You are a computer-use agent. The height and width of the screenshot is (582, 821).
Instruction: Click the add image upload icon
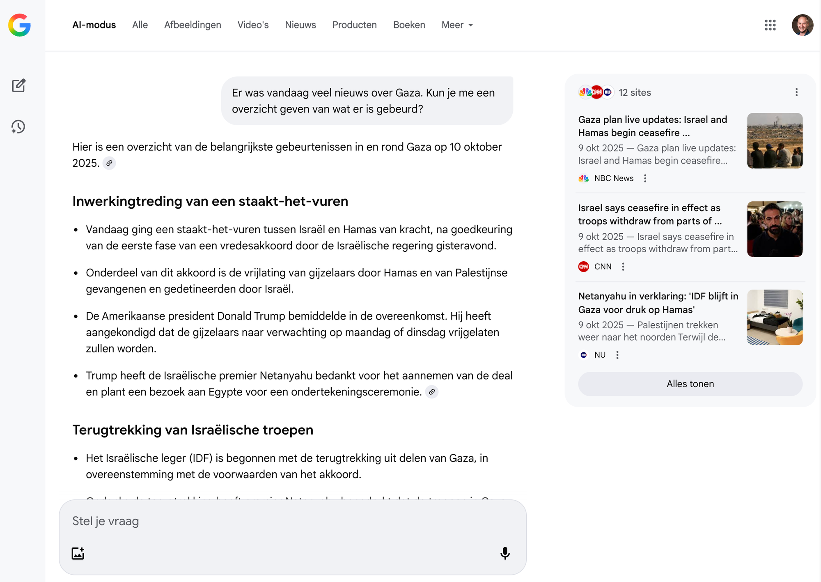[78, 553]
